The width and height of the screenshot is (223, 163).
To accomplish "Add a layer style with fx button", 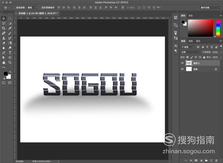I will point(191,161).
